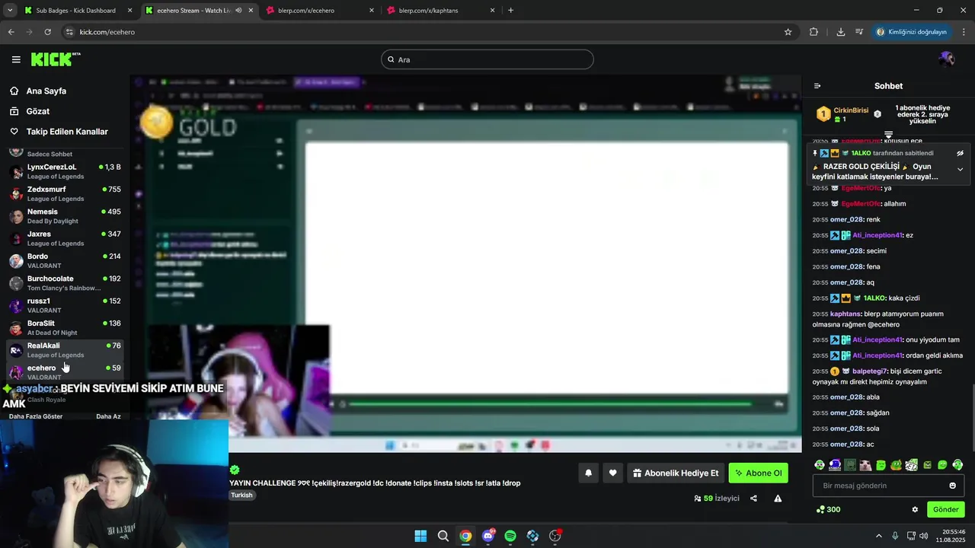Click the Kick logo

click(55, 59)
